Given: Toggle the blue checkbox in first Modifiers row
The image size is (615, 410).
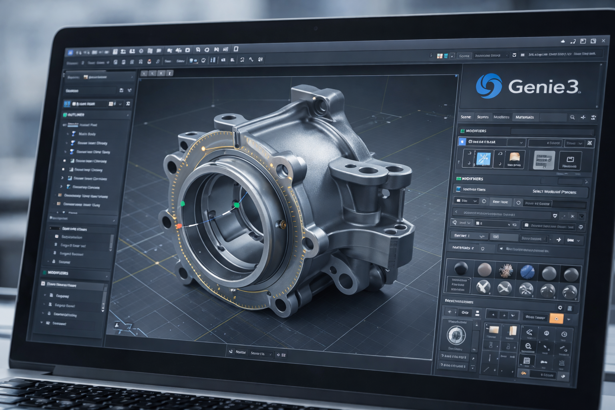Looking at the screenshot, I should pos(462,142).
